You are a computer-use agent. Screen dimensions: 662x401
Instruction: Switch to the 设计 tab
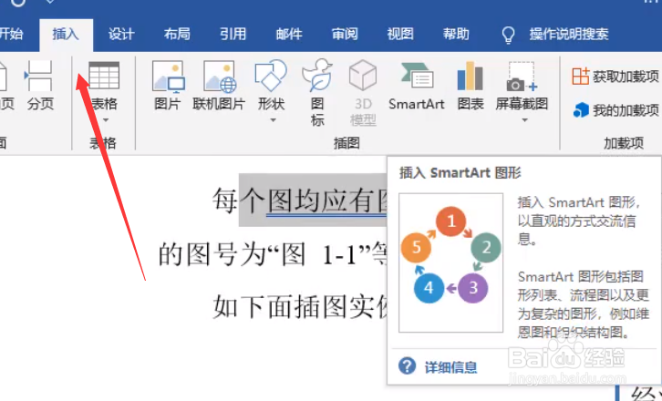(x=121, y=34)
